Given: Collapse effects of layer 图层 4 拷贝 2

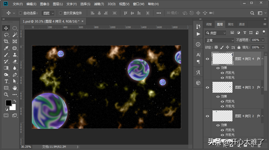Looking at the screenshot, I should coord(263,116).
